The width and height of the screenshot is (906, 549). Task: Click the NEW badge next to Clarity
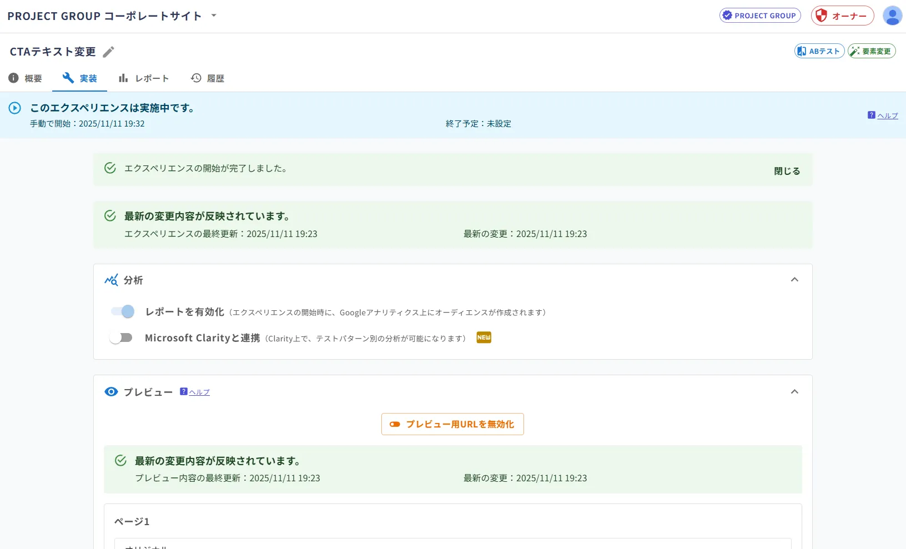pyautogui.click(x=484, y=338)
